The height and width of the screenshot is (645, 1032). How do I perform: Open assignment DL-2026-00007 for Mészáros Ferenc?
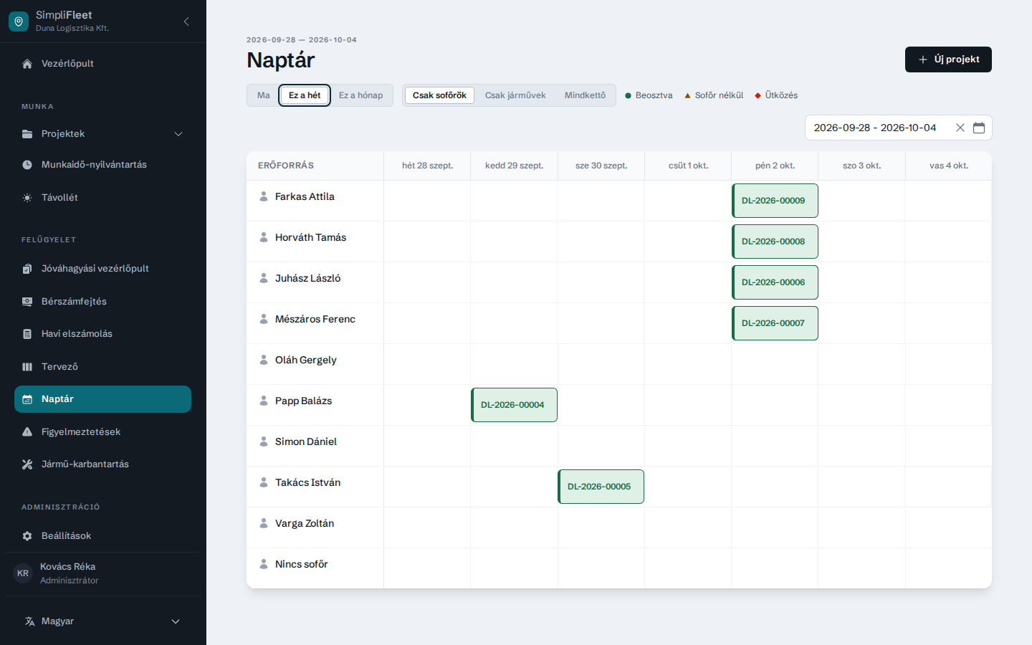click(x=775, y=323)
